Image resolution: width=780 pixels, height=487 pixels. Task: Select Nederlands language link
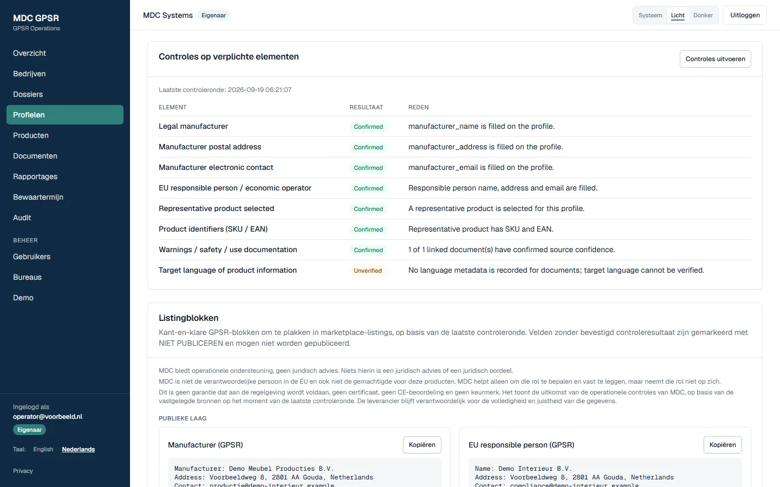[78, 449]
